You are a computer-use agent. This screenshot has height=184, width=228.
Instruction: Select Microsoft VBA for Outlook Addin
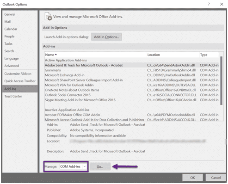tap(131, 85)
